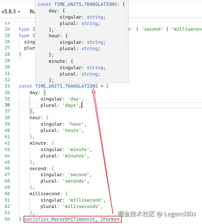Click the 'minutes' string on line 44

[x=75, y=156]
